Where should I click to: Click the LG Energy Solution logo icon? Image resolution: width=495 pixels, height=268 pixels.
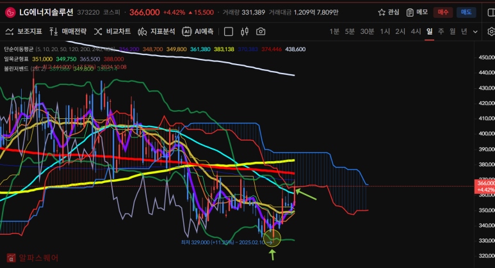(x=10, y=13)
